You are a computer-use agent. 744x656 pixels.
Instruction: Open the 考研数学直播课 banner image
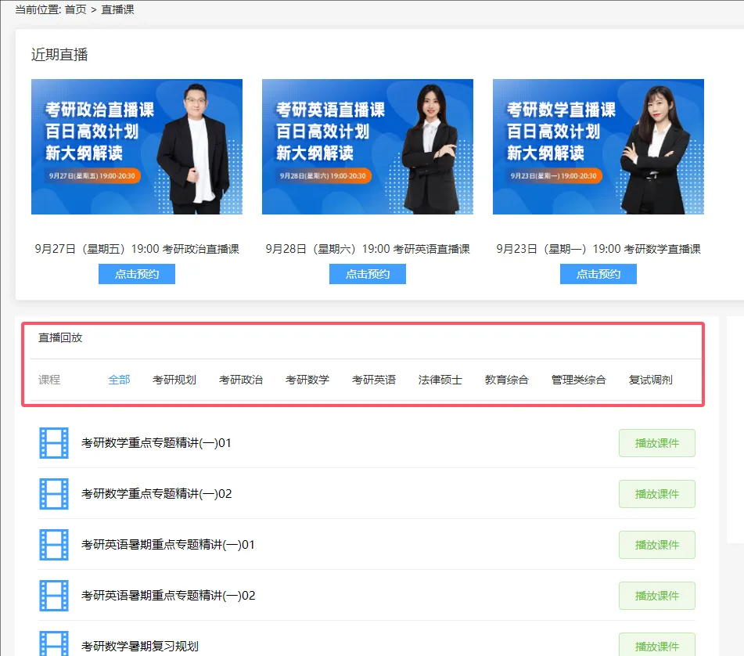[598, 146]
